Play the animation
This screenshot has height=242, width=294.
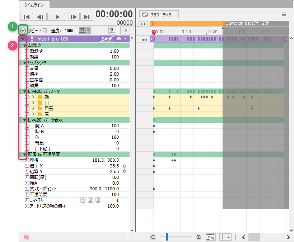(57, 17)
